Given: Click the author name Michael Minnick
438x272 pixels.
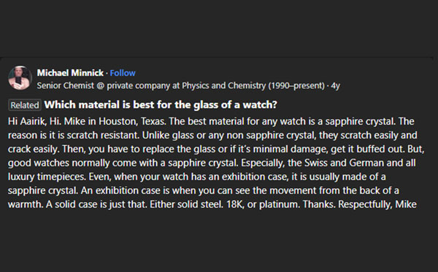Looking at the screenshot, I should click(70, 73).
